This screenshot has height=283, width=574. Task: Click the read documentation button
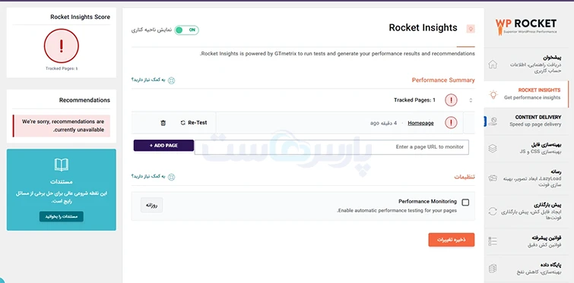pyautogui.click(x=62, y=216)
